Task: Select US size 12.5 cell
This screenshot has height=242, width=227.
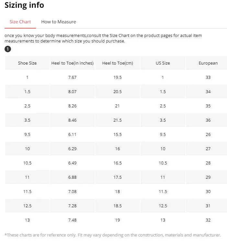Action: [x=163, y=206]
